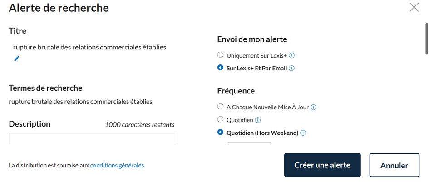Select the Sur Lexis+ Et Par Email option
The width and height of the screenshot is (429, 182).
click(x=220, y=68)
